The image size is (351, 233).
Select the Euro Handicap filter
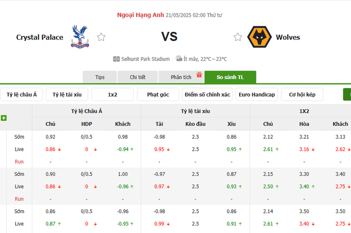click(x=256, y=94)
